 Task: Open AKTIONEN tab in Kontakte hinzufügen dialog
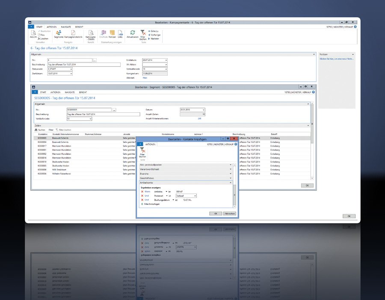pos(151,144)
